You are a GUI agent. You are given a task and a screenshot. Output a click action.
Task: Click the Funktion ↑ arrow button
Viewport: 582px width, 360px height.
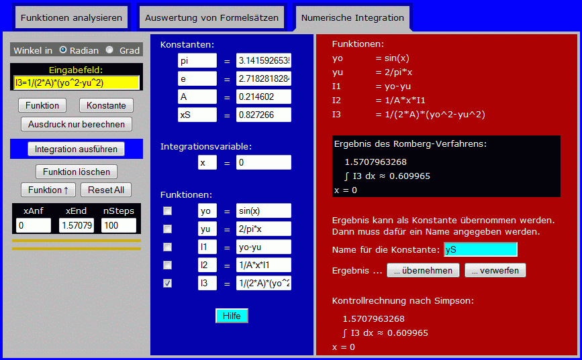coord(48,190)
